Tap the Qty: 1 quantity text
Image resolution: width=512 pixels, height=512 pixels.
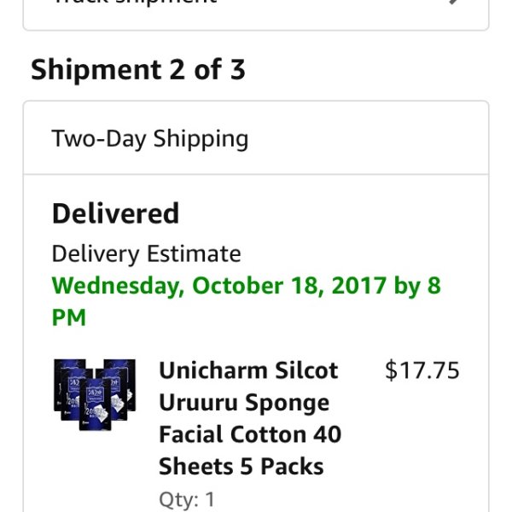pyautogui.click(x=187, y=499)
